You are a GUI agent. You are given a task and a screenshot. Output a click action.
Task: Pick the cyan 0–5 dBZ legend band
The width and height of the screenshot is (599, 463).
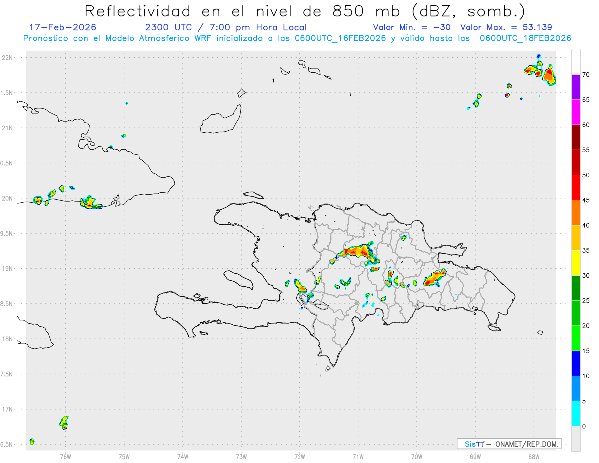576,414
